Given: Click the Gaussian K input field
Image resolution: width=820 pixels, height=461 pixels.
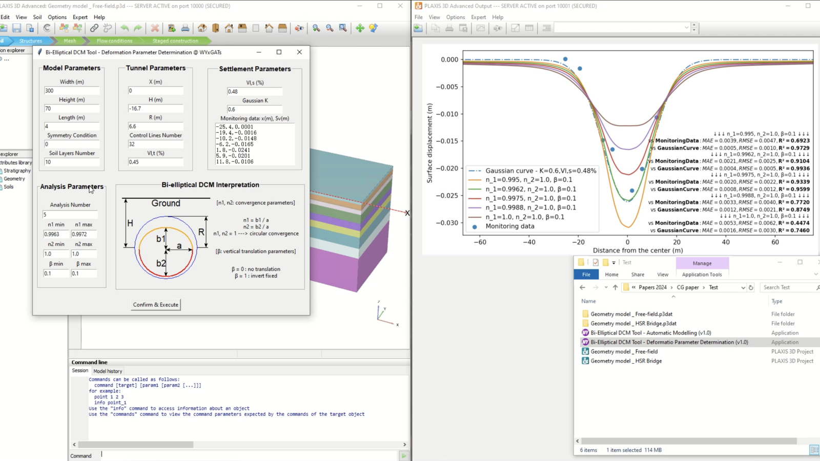Looking at the screenshot, I should coord(255,109).
